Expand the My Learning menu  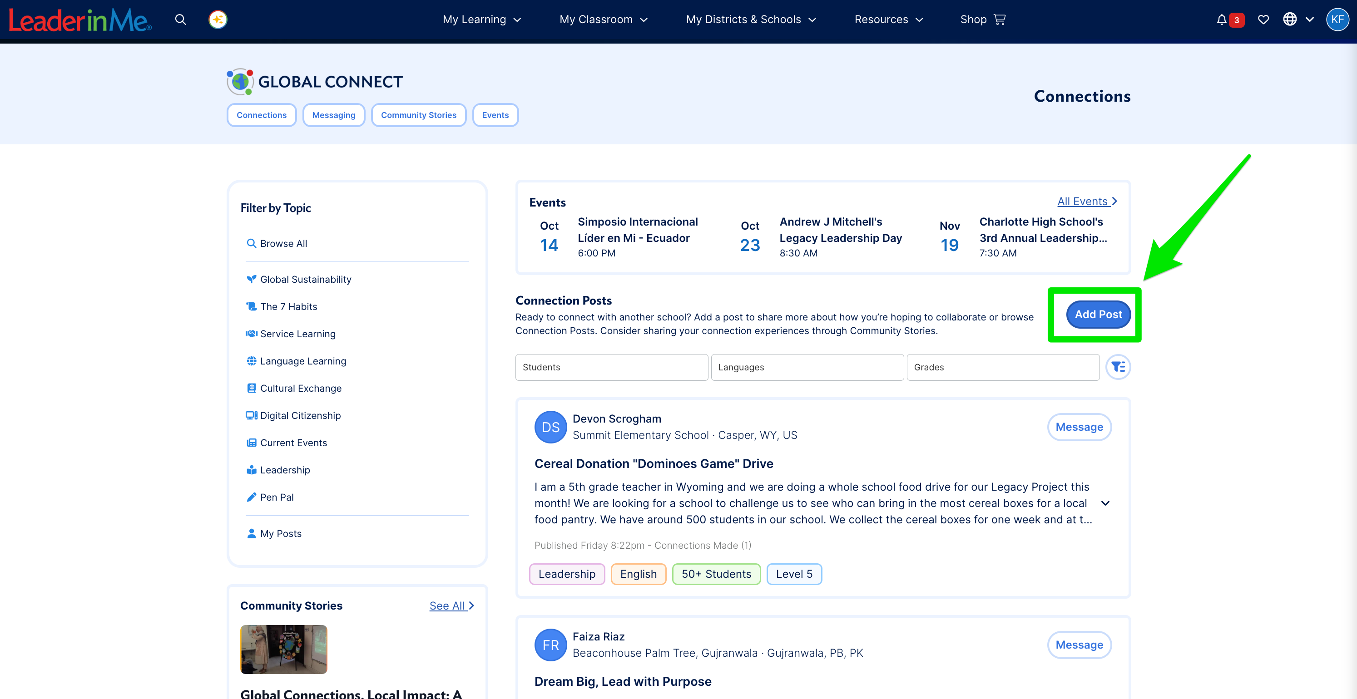coord(481,20)
